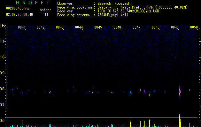This screenshot has width=201, height=127.
Task: Click the meteor count value 11
Action: [x=46, y=15]
